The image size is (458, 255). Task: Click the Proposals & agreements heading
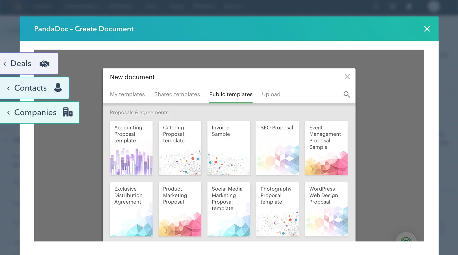pyautogui.click(x=139, y=112)
